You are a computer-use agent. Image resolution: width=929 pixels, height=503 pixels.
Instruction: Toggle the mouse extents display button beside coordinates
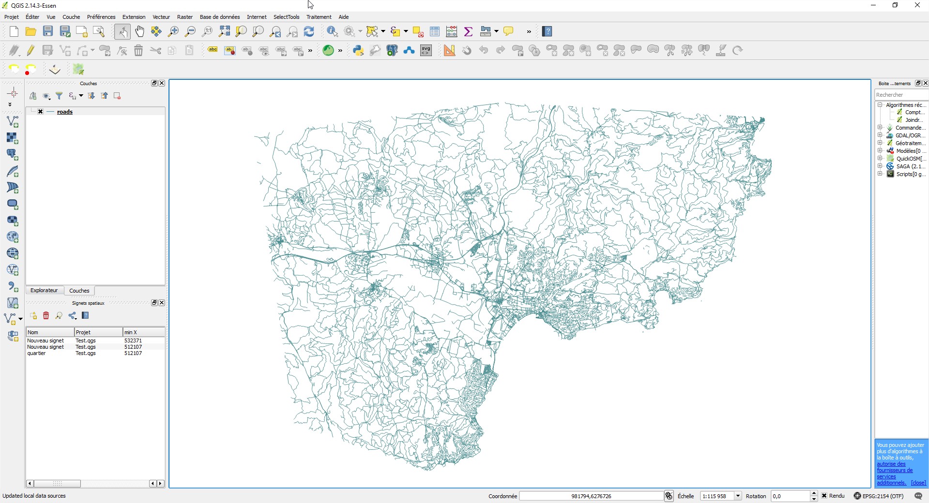coord(669,496)
